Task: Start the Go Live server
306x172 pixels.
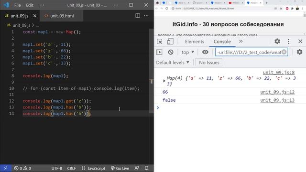Action: pyautogui.click(x=120, y=168)
